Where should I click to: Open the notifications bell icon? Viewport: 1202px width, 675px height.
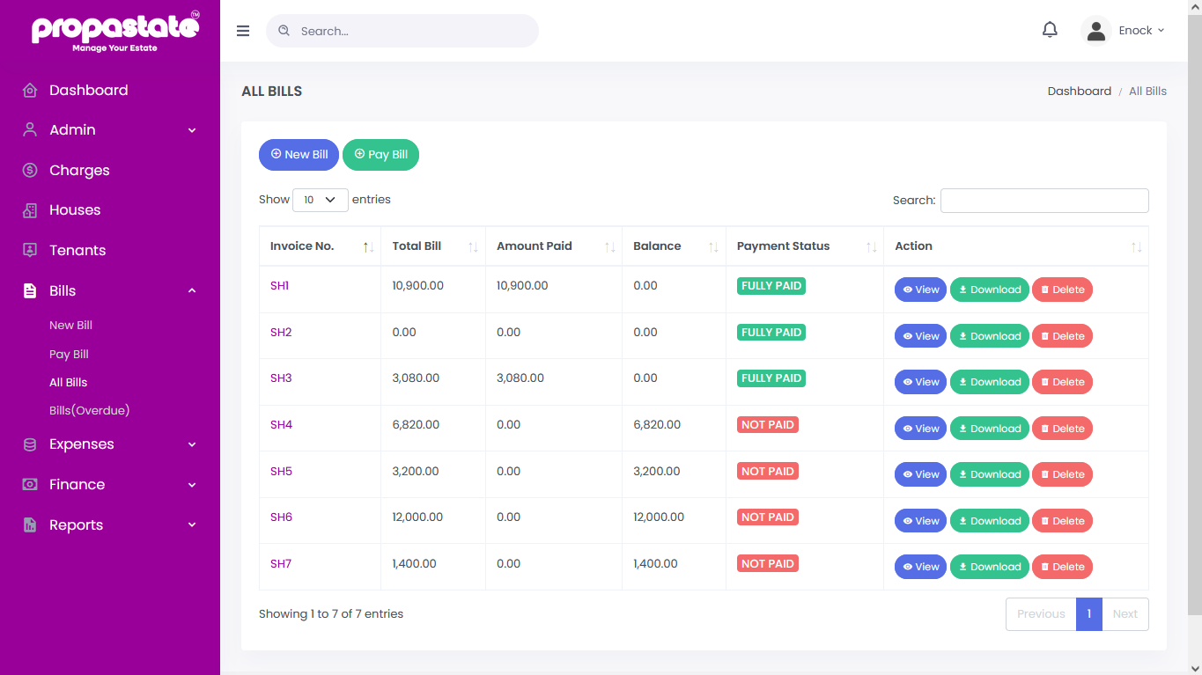[x=1050, y=30]
